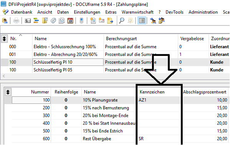Click the DOCUframe app icon in title bar
This screenshot has width=230, height=145.
click(x=3, y=4)
